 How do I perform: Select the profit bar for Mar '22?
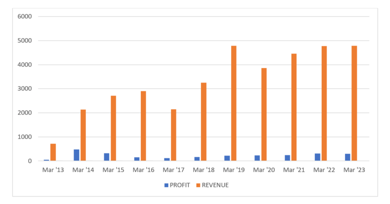click(x=317, y=157)
